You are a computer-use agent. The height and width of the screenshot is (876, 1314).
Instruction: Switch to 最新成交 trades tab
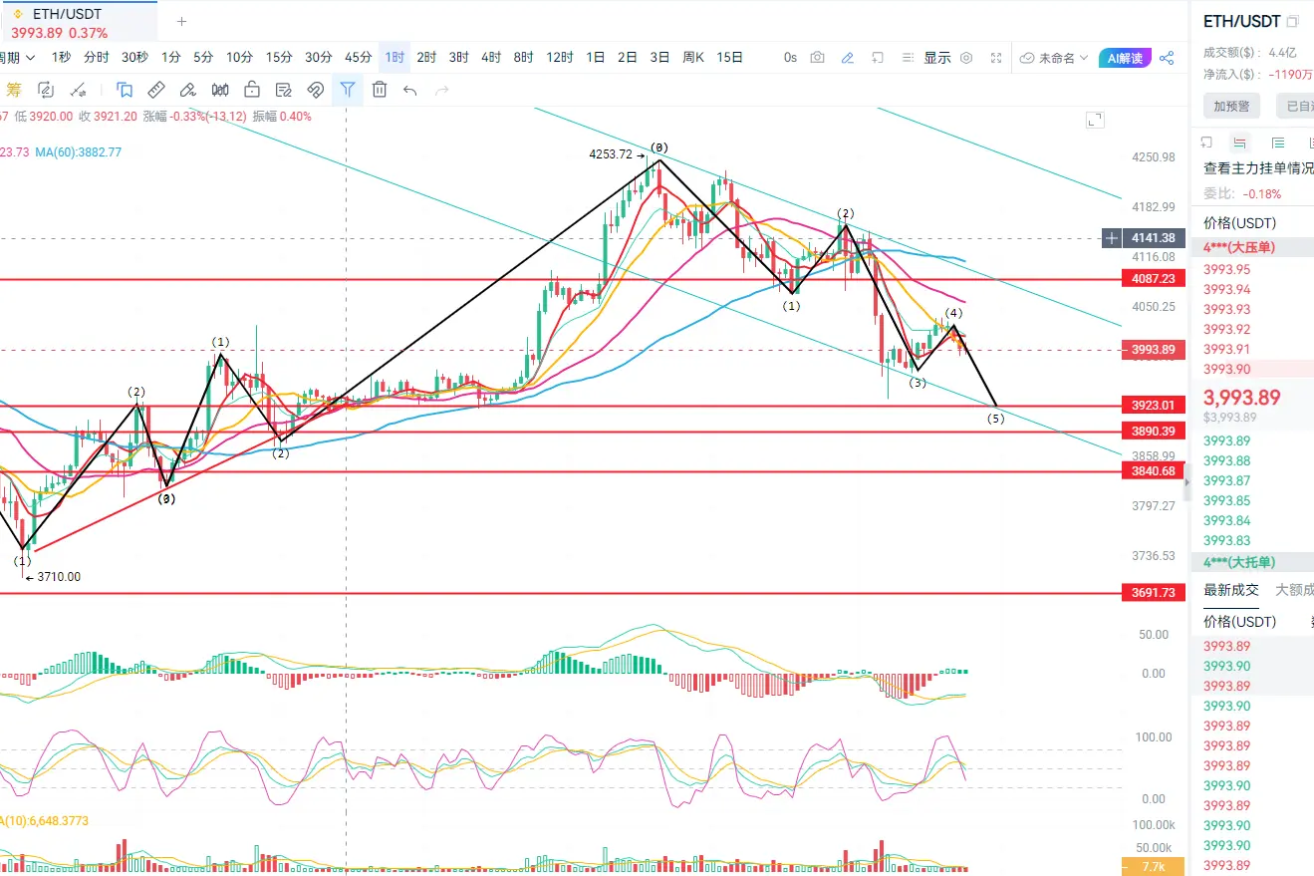click(1231, 590)
